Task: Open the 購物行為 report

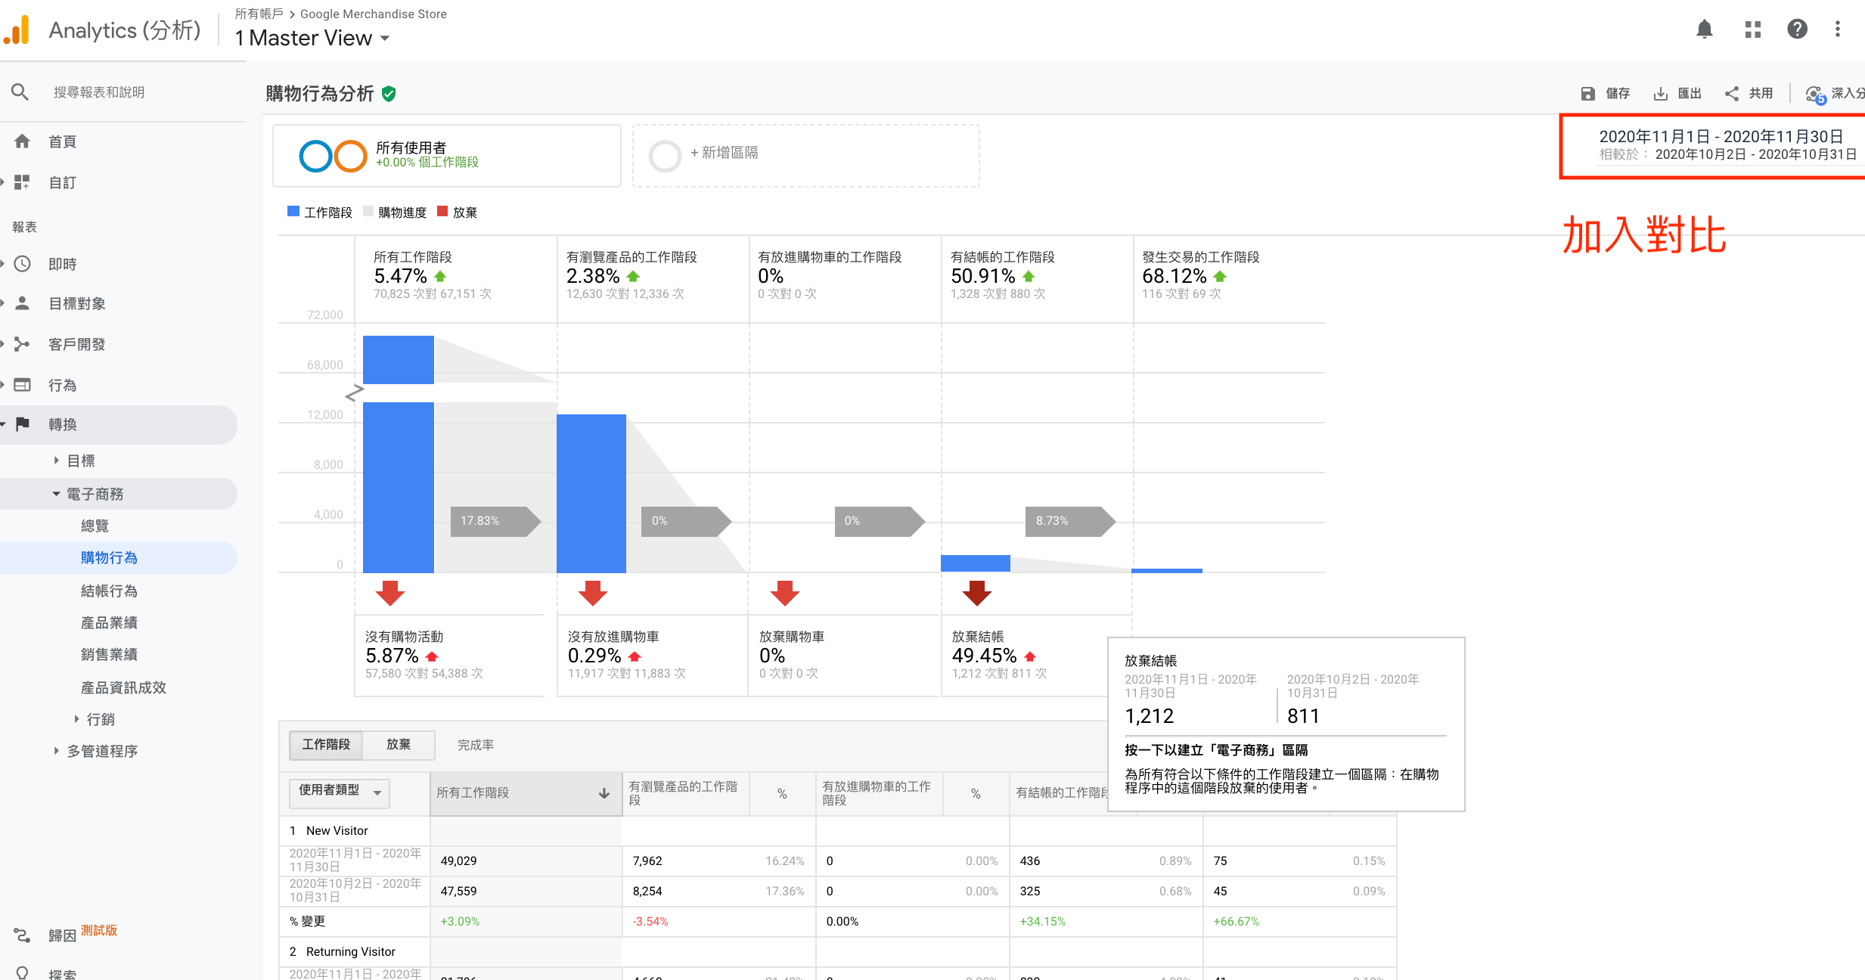Action: tap(109, 557)
